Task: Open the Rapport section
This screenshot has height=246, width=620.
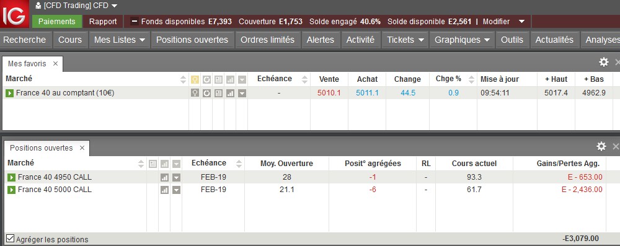Action: tap(103, 21)
